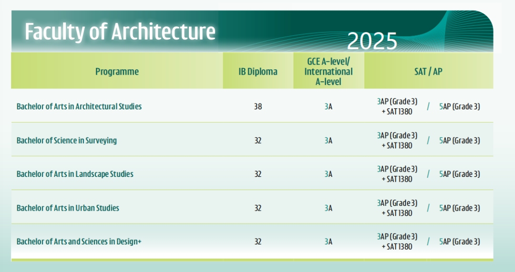This screenshot has height=272, width=515.
Task: Click the SAT / AP column header
Action: point(429,72)
